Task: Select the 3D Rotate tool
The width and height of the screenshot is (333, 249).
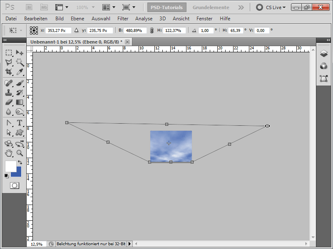Action: coord(8,144)
